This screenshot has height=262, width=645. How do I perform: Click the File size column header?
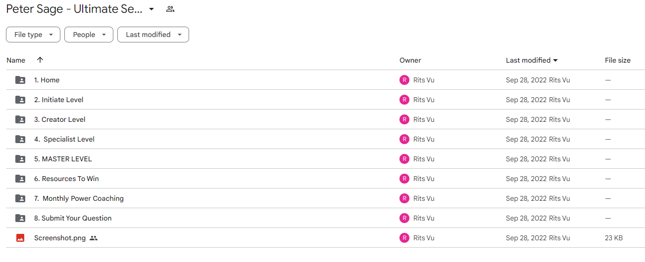click(618, 60)
